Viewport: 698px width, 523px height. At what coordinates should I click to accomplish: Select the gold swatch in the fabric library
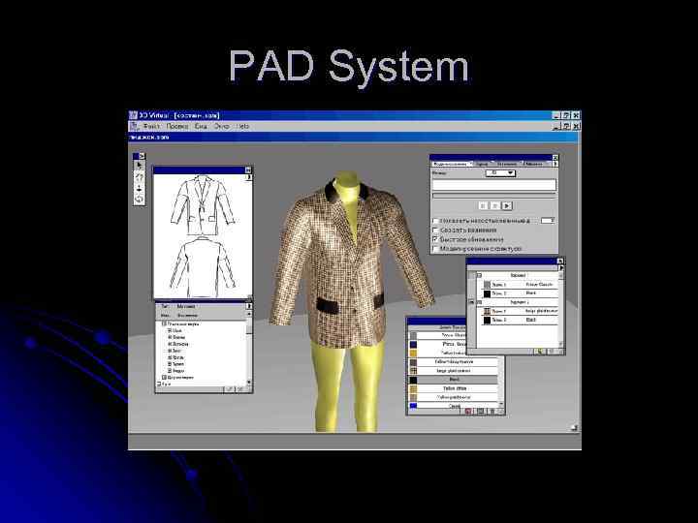click(414, 354)
